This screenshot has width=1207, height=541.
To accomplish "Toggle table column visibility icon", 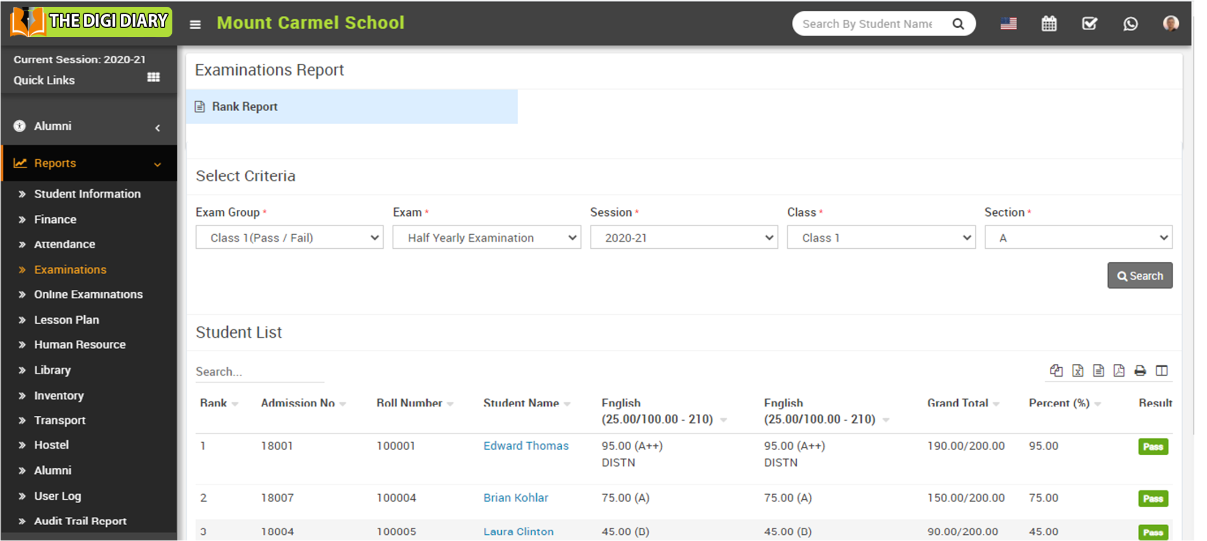I will tap(1161, 371).
